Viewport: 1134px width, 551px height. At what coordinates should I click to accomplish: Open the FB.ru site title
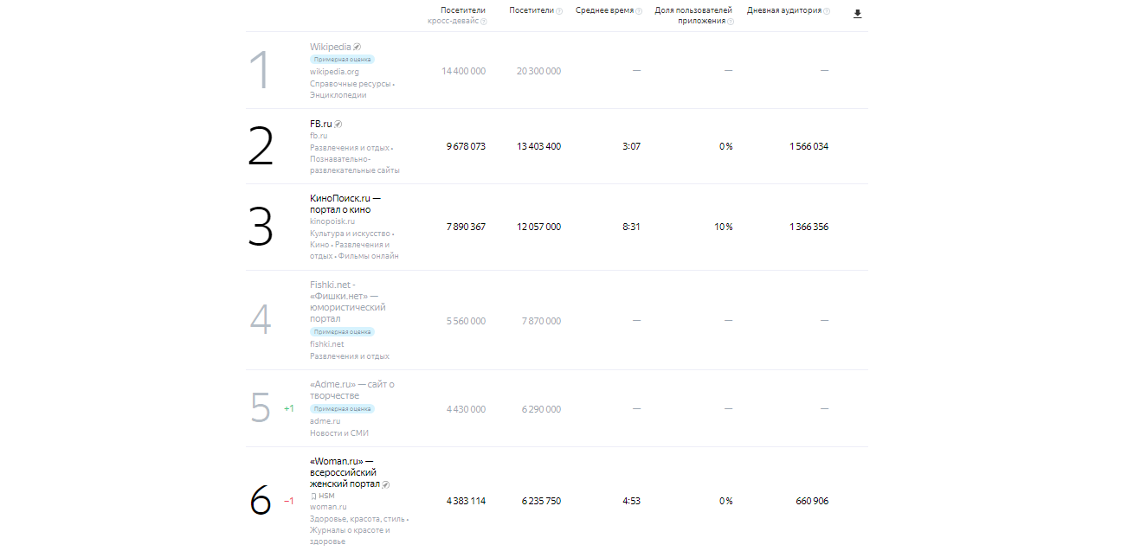pos(321,124)
